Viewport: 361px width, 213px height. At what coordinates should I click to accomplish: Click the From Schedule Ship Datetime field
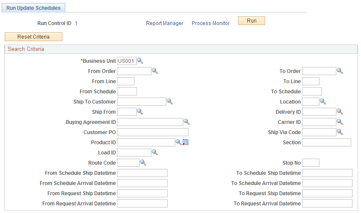(x=142, y=173)
